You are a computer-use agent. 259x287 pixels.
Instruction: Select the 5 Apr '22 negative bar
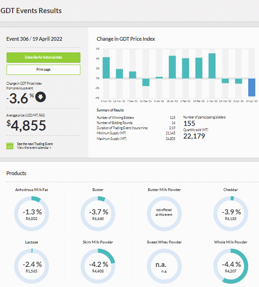pos(238,81)
